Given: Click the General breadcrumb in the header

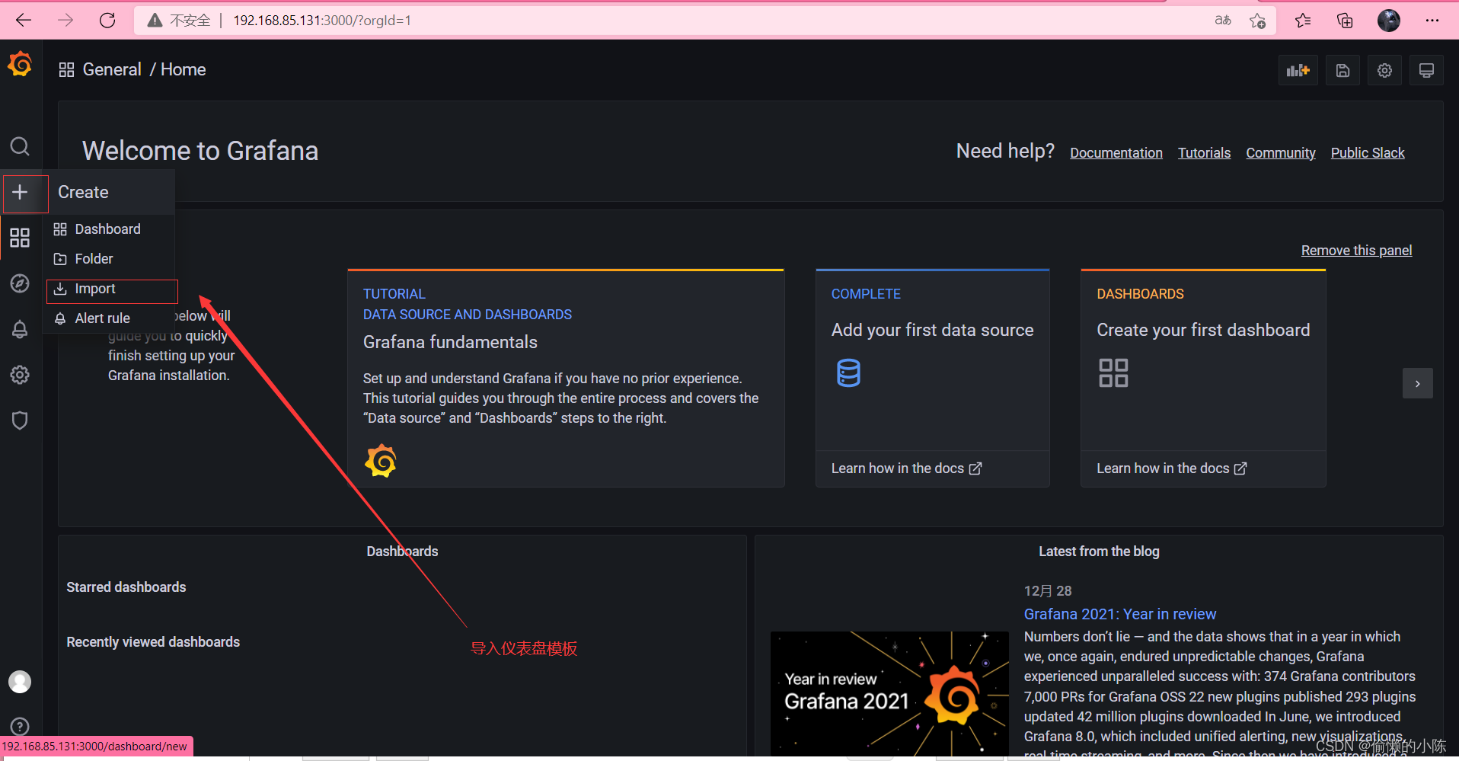Looking at the screenshot, I should tap(112, 70).
